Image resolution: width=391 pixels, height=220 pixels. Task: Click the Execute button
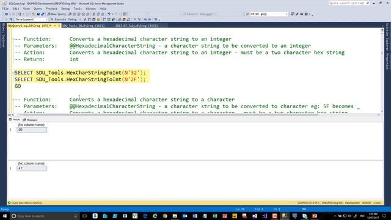tap(59, 19)
